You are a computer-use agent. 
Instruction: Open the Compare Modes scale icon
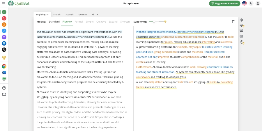(x=242, y=26)
